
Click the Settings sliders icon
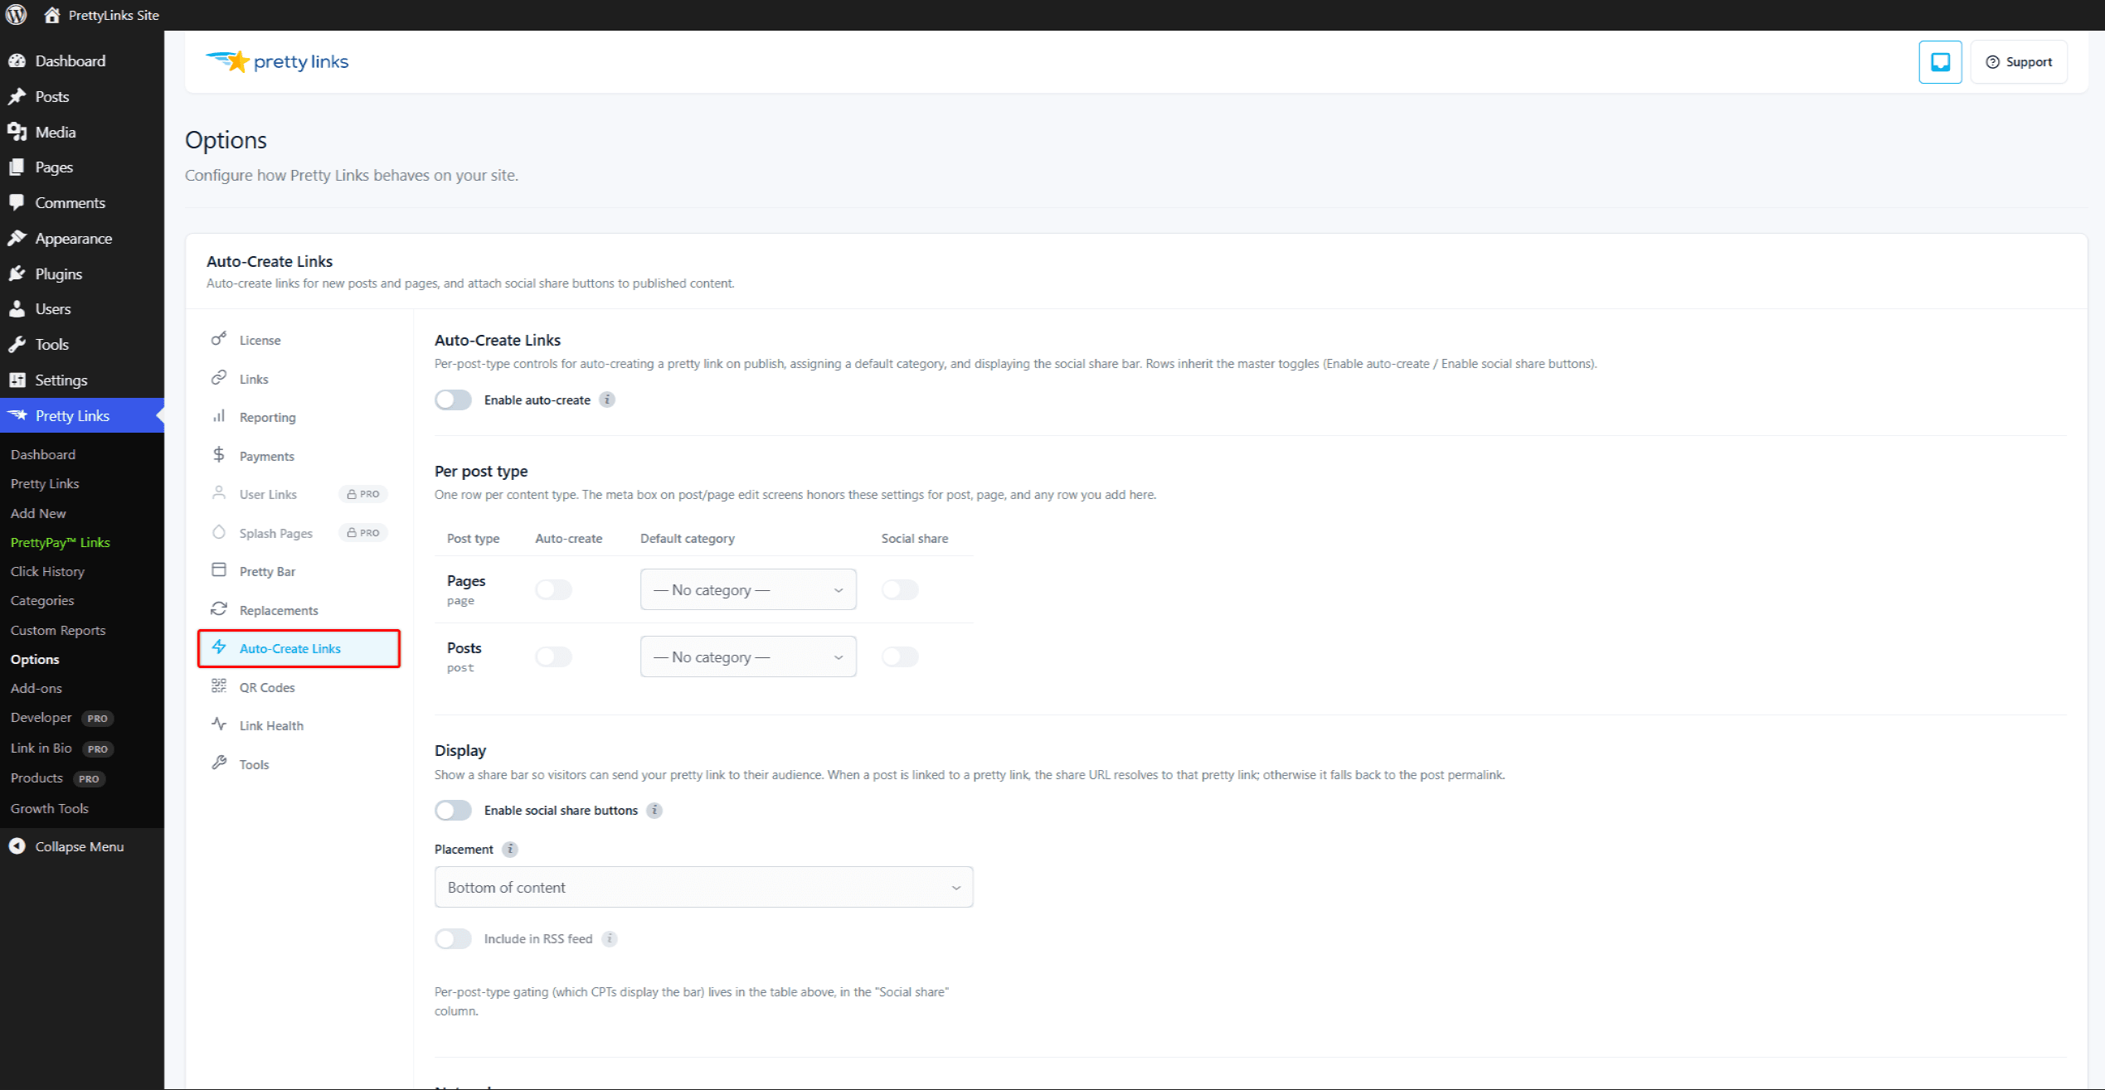[x=17, y=380]
